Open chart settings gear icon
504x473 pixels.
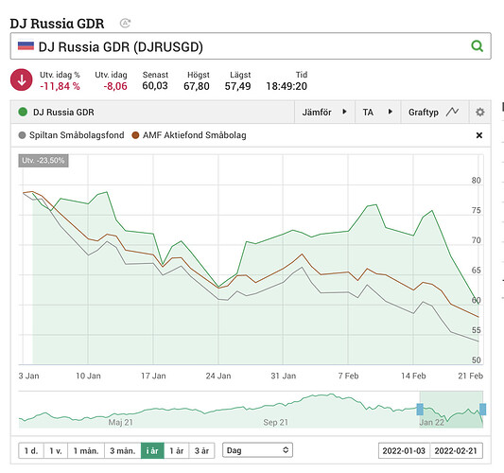(x=480, y=113)
